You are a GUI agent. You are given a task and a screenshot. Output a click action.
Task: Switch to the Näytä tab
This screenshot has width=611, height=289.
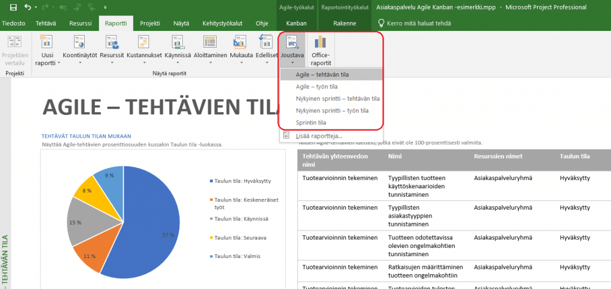[181, 23]
